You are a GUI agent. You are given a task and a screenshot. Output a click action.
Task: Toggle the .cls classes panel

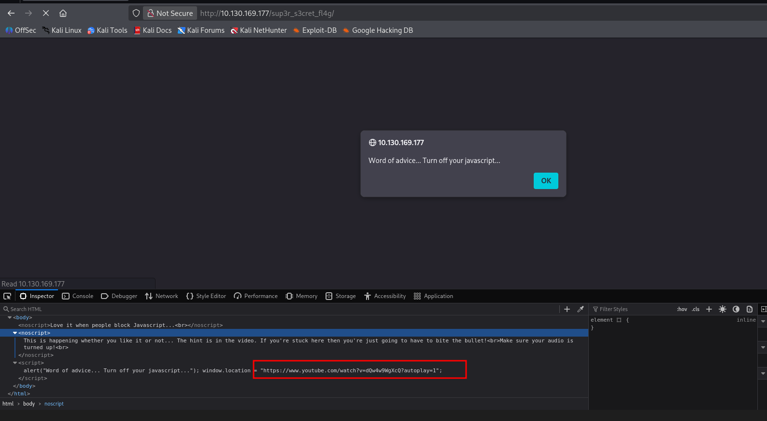point(696,309)
